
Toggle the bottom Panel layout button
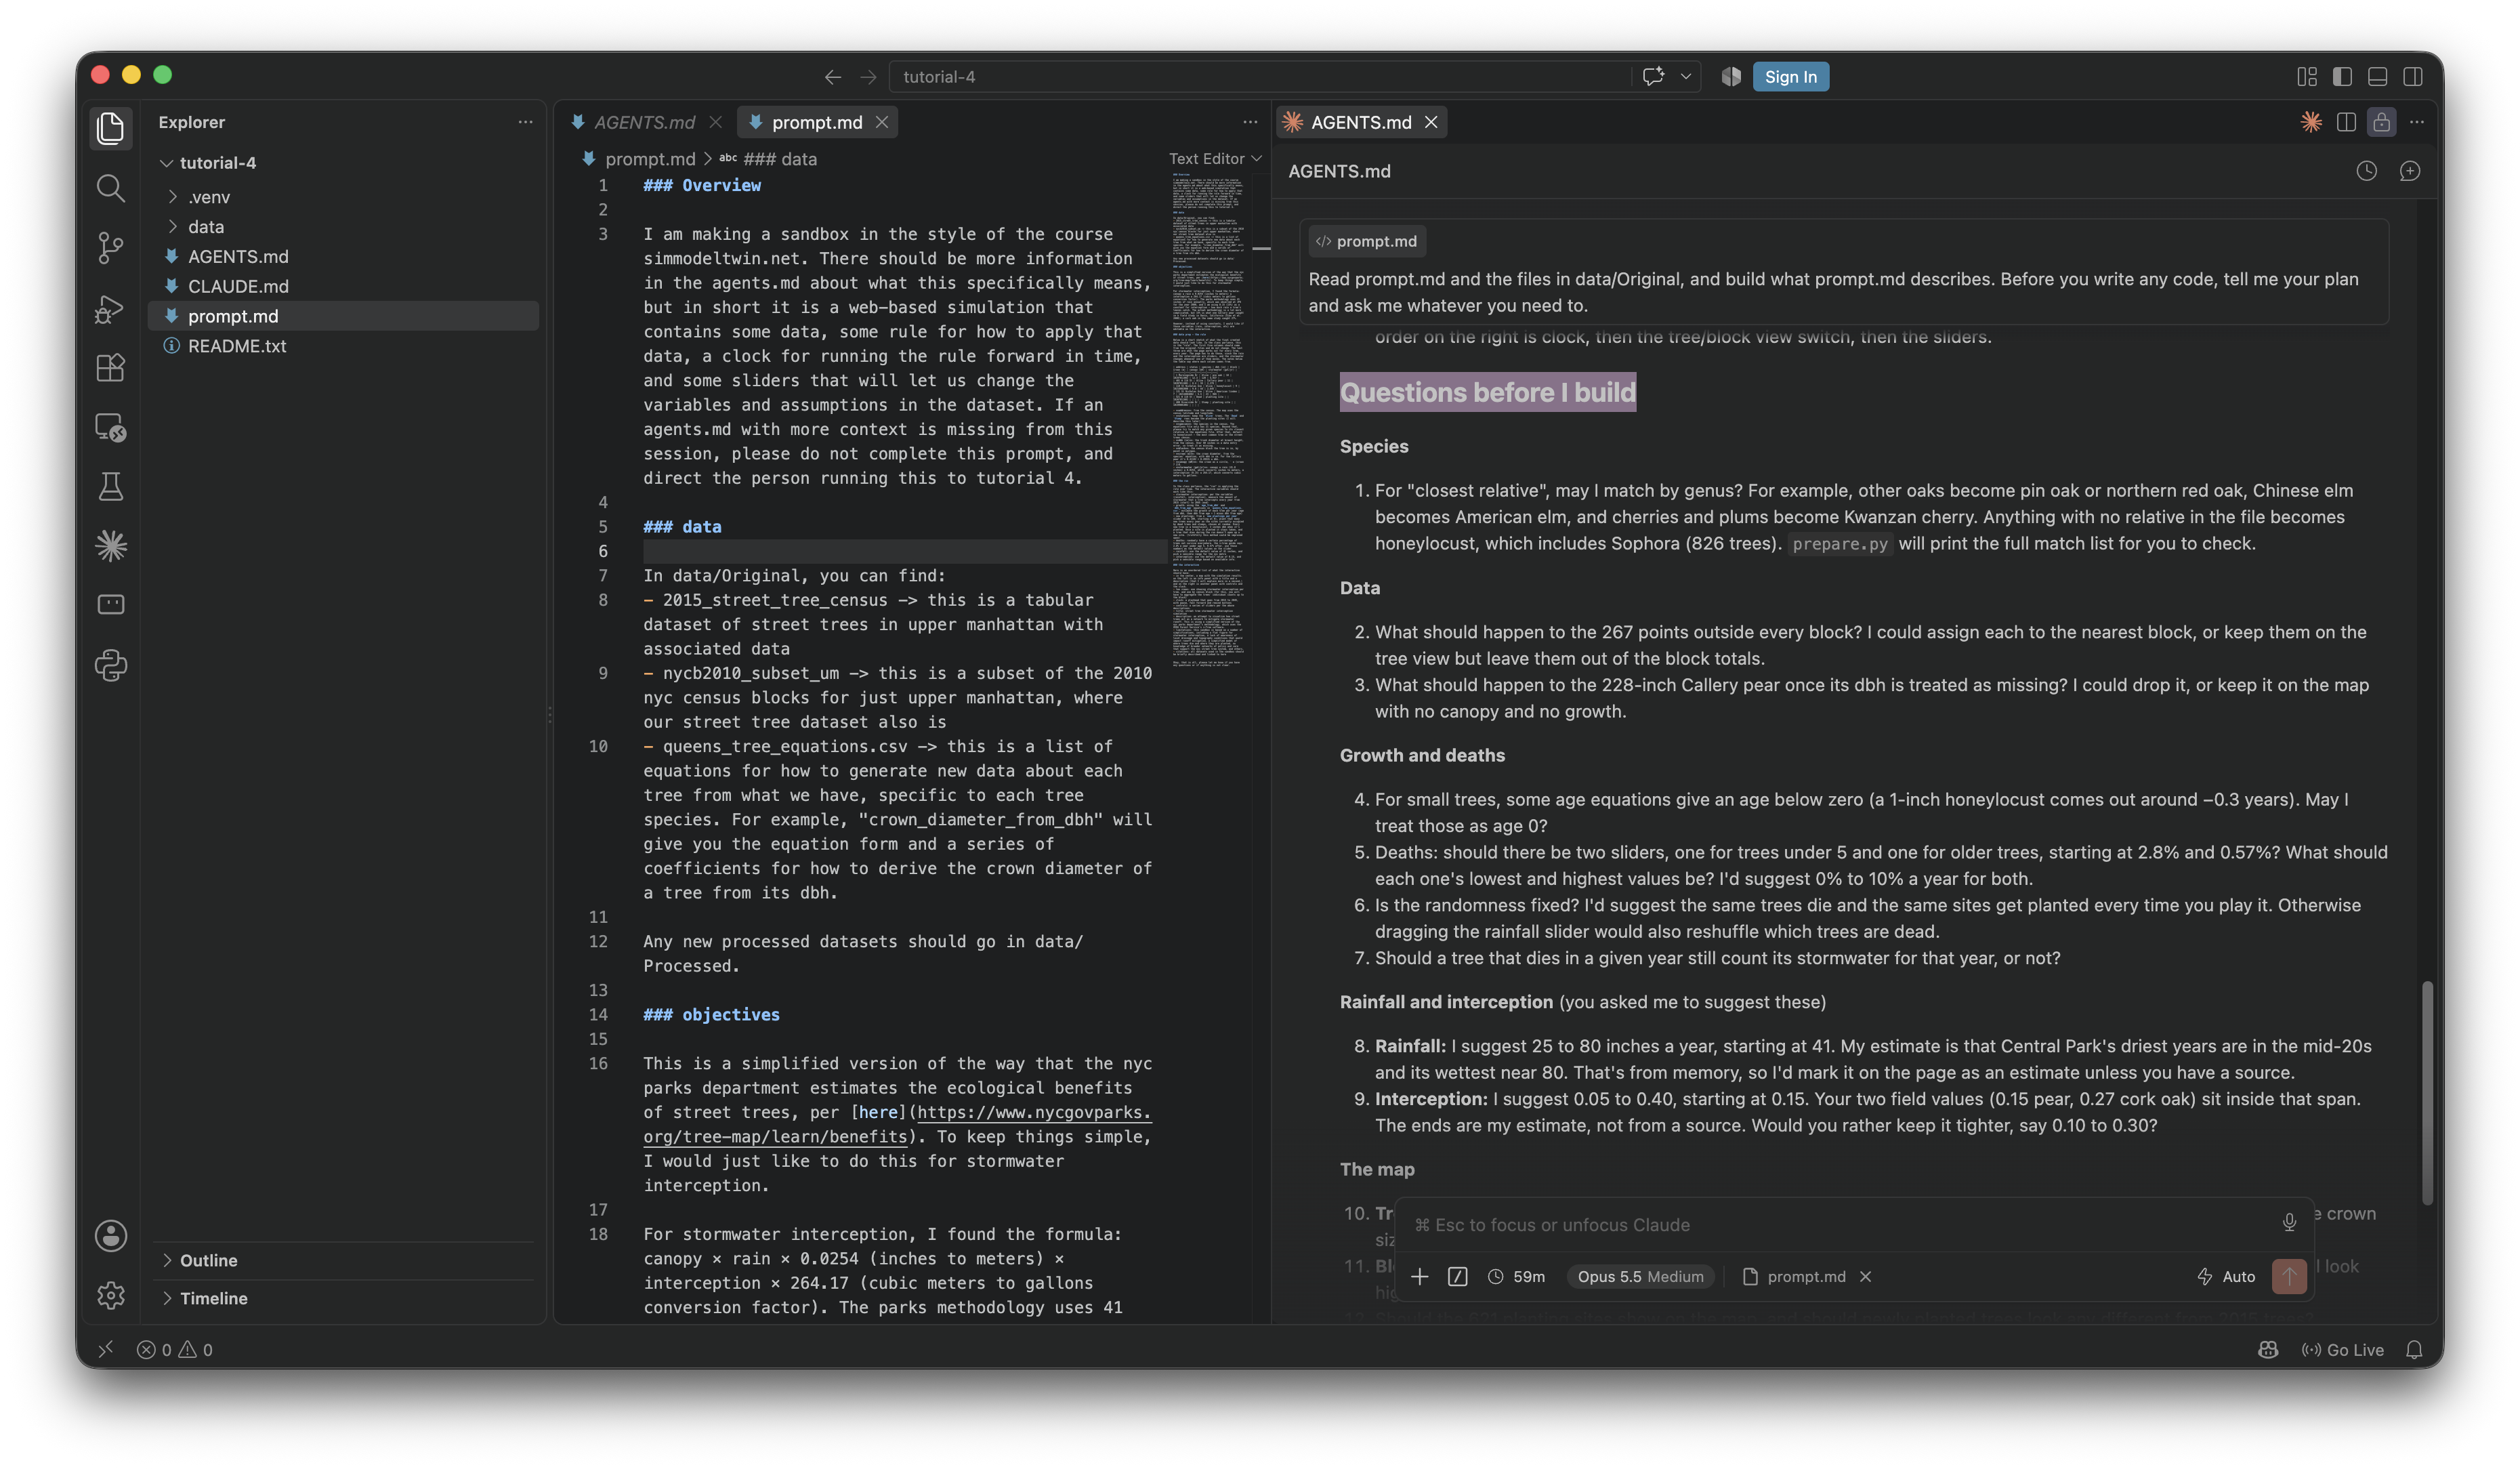click(x=2377, y=77)
